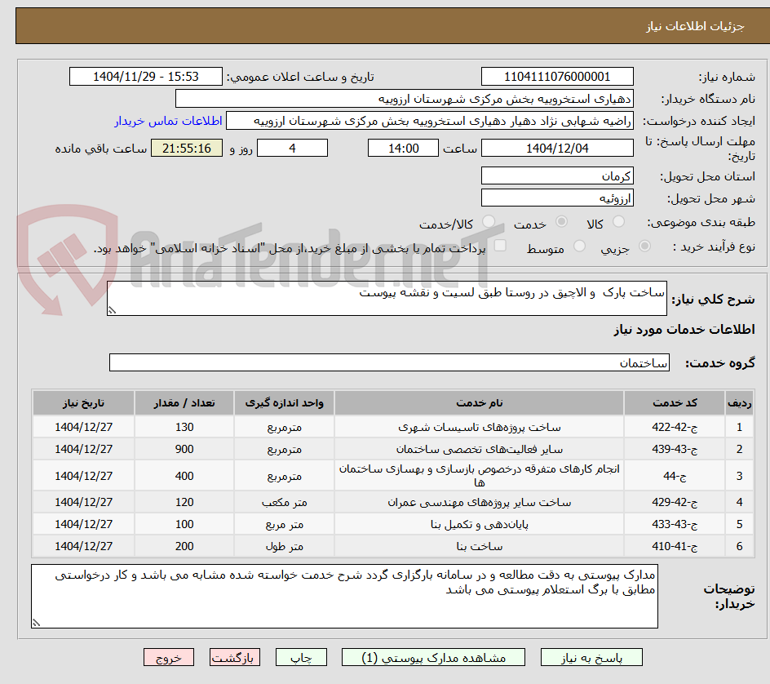Click quantity cell showing 130
This screenshot has width=770, height=684.
[x=184, y=427]
